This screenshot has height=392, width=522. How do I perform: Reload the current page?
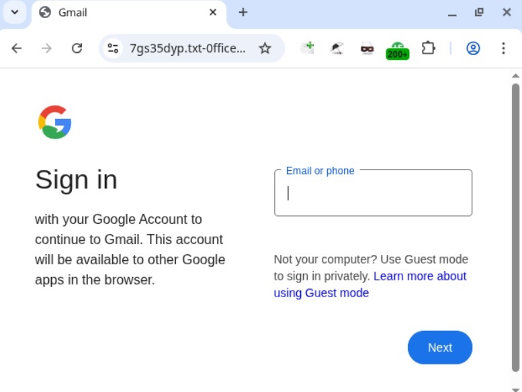point(77,48)
